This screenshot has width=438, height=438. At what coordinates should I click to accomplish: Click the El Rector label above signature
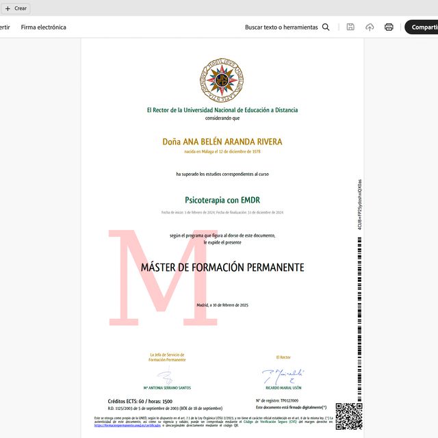click(283, 357)
